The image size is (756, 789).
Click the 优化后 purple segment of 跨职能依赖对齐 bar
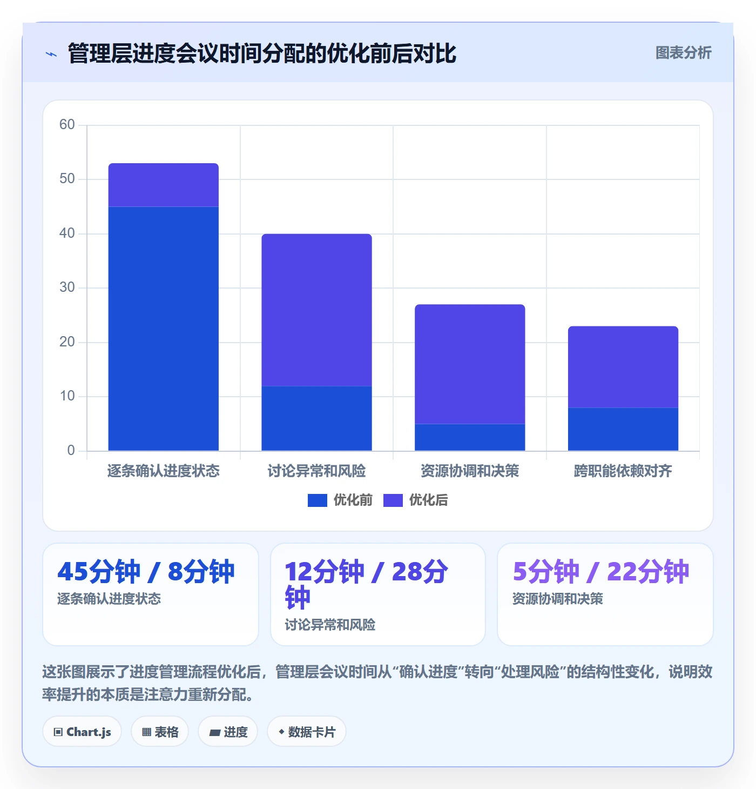click(x=623, y=367)
